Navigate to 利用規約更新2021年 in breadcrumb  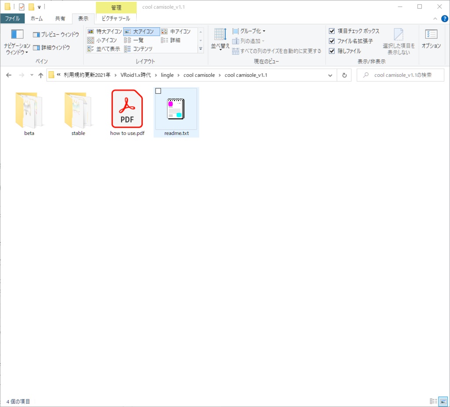pyautogui.click(x=87, y=75)
